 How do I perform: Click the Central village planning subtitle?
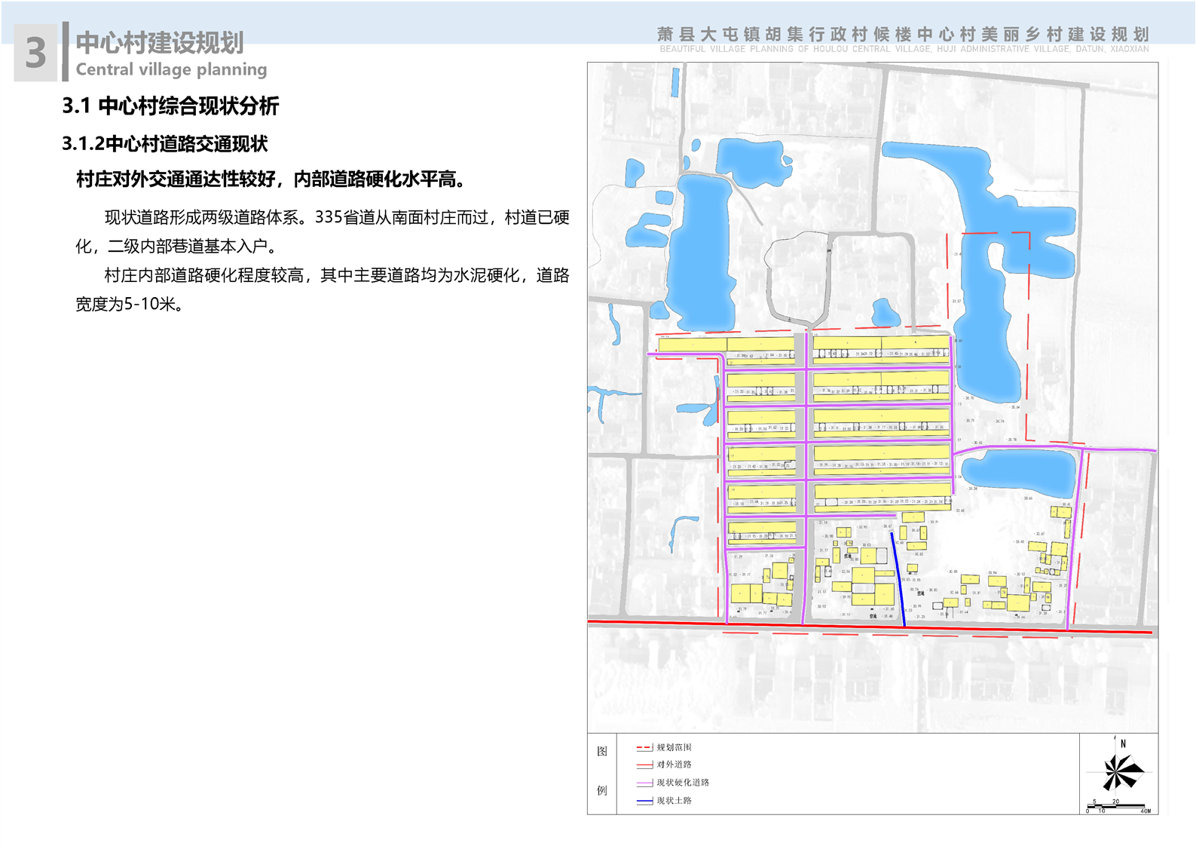(171, 69)
